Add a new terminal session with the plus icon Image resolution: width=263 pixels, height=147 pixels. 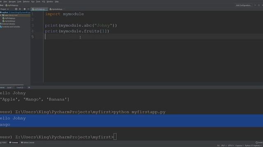coord(29,87)
